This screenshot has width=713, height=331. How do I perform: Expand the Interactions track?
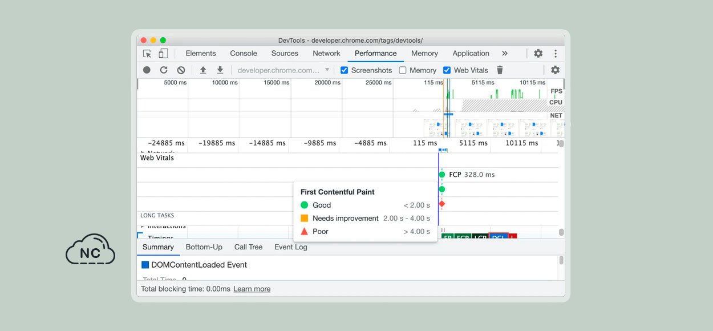143,227
